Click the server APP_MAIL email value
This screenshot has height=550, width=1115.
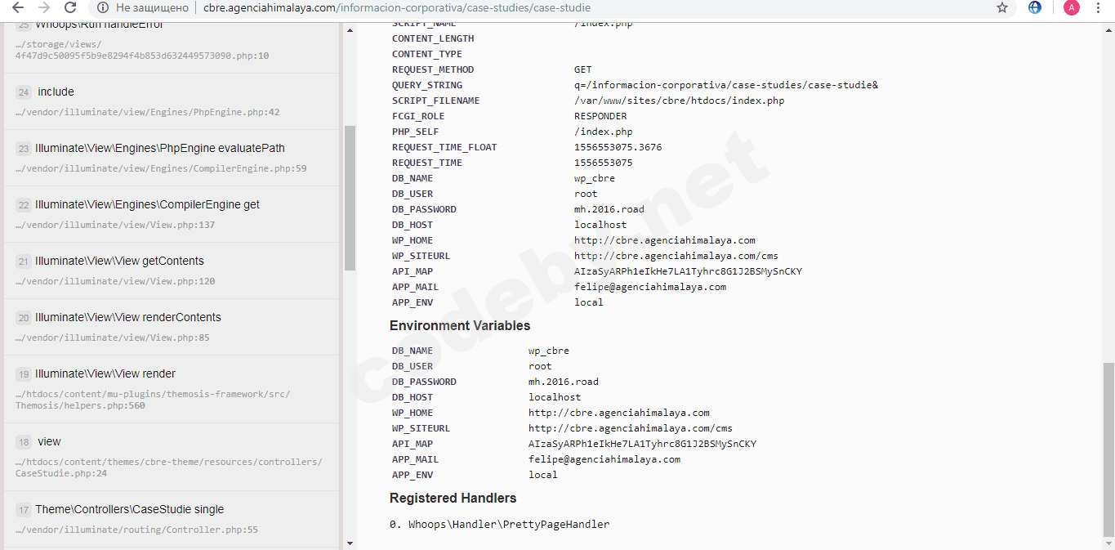(x=650, y=288)
